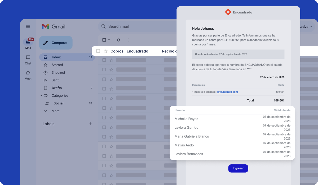Open the encuadrado.com link
This screenshot has width=318, height=185.
click(227, 92)
